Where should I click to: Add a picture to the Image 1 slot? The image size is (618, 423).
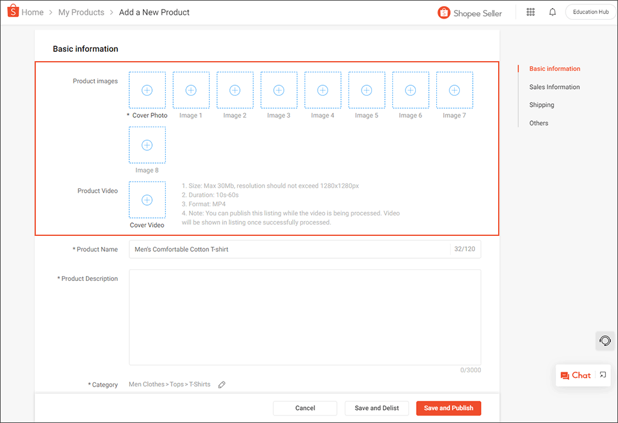(x=191, y=90)
